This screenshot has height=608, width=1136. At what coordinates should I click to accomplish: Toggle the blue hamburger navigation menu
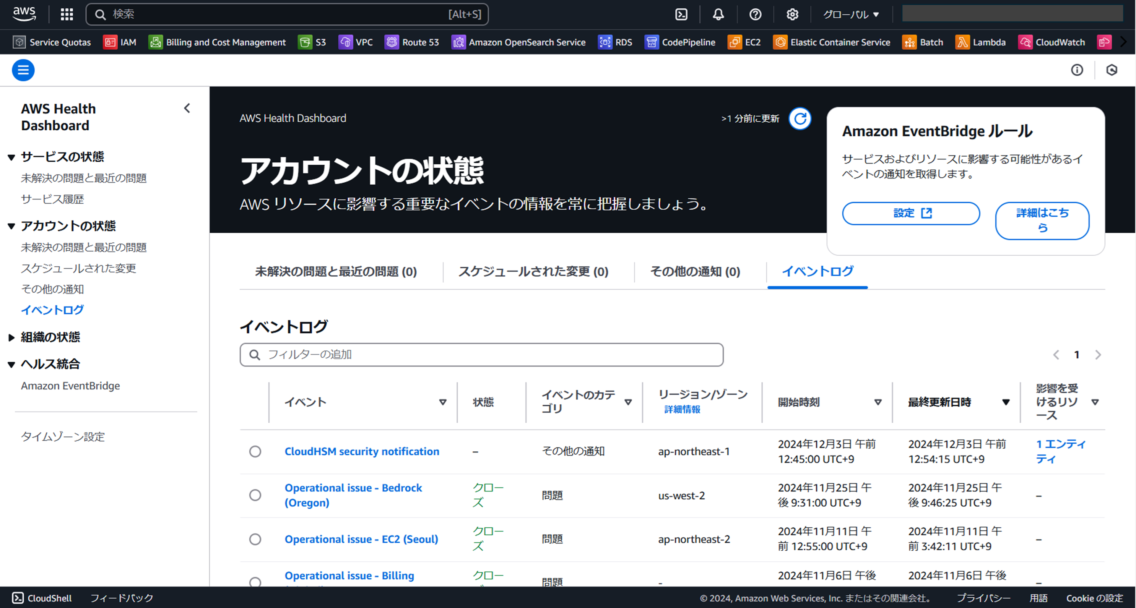[x=23, y=70]
